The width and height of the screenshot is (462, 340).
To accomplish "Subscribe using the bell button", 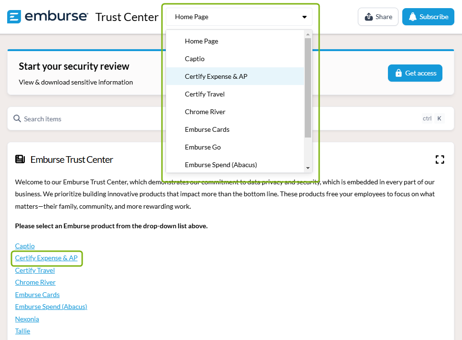I will tap(428, 17).
